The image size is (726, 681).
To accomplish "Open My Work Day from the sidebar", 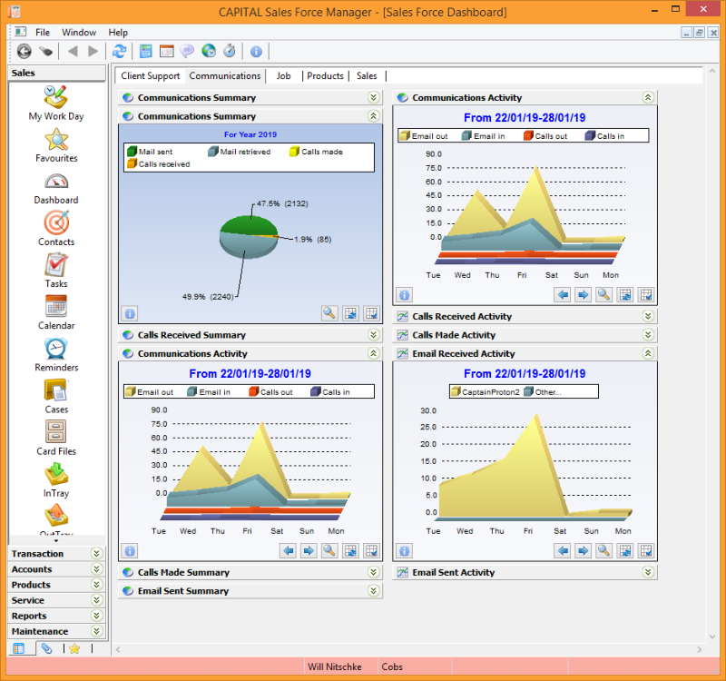I will 56,104.
